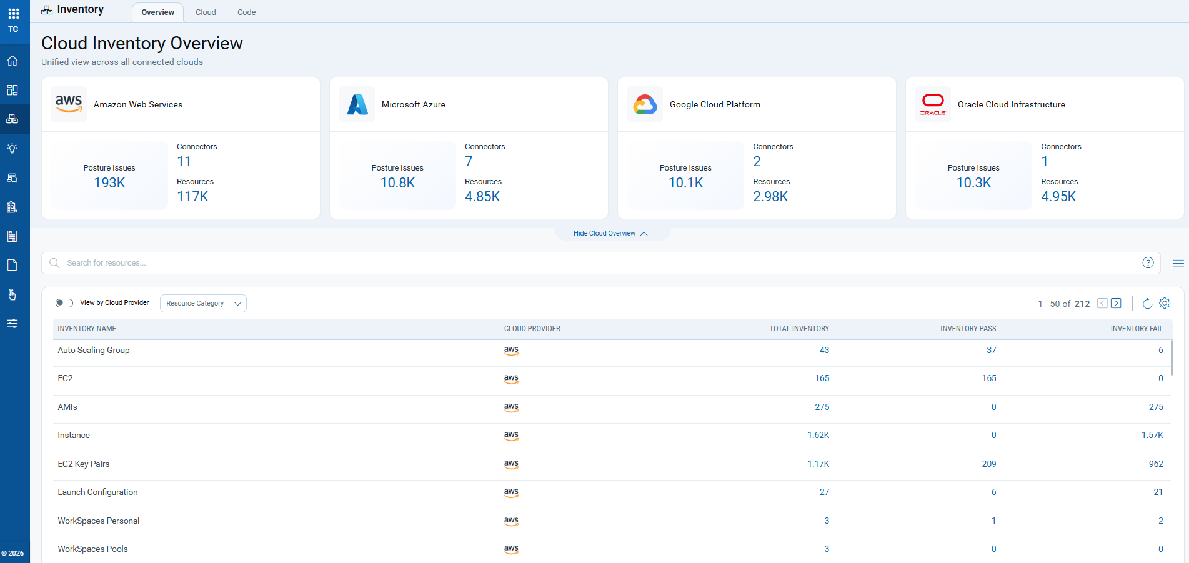Screen dimensions: 1189x563
Task: Click the Search for resources field
Action: point(601,263)
